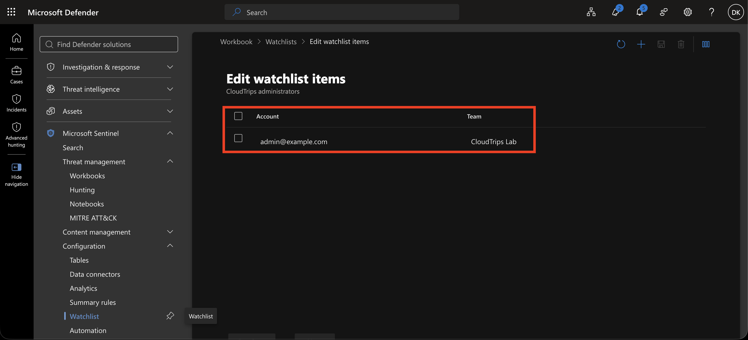
Task: Click the CloudTrips administrators subtitle
Action: pyautogui.click(x=262, y=91)
